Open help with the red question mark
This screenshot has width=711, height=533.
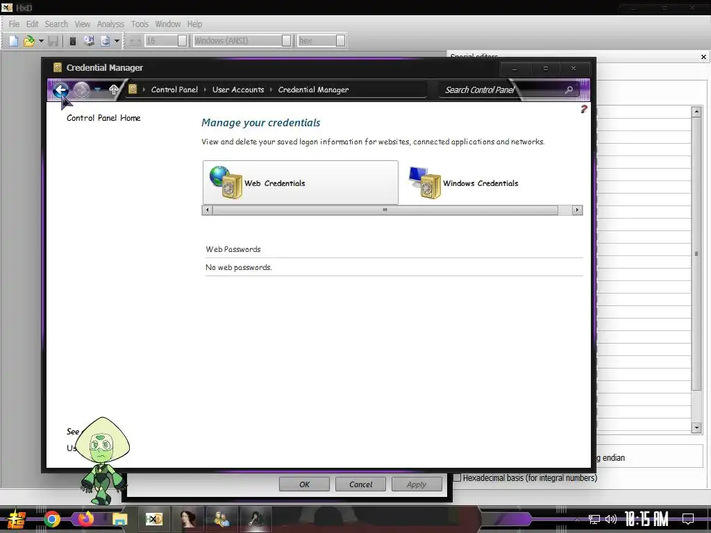click(583, 109)
